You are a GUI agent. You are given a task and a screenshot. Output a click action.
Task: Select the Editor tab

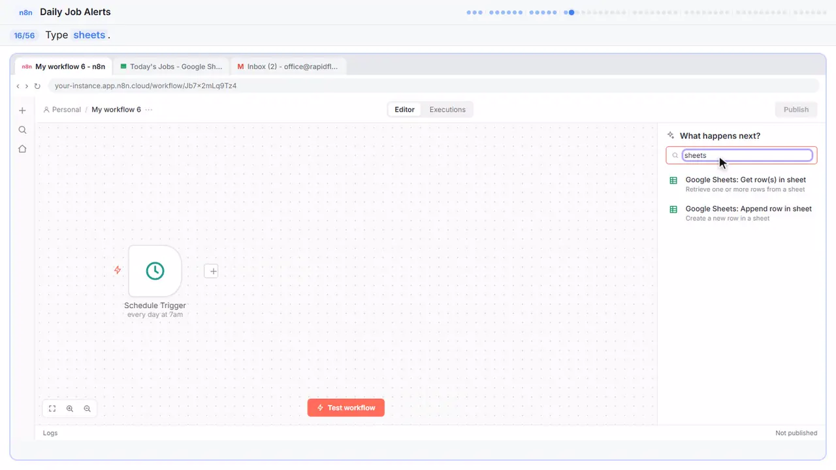[404, 110]
